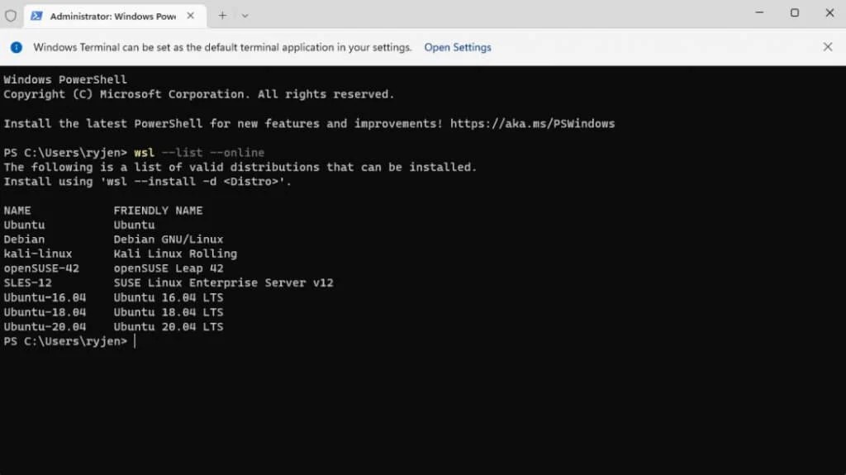The image size is (846, 475).
Task: Click the admin shield icon
Action: coord(11,16)
